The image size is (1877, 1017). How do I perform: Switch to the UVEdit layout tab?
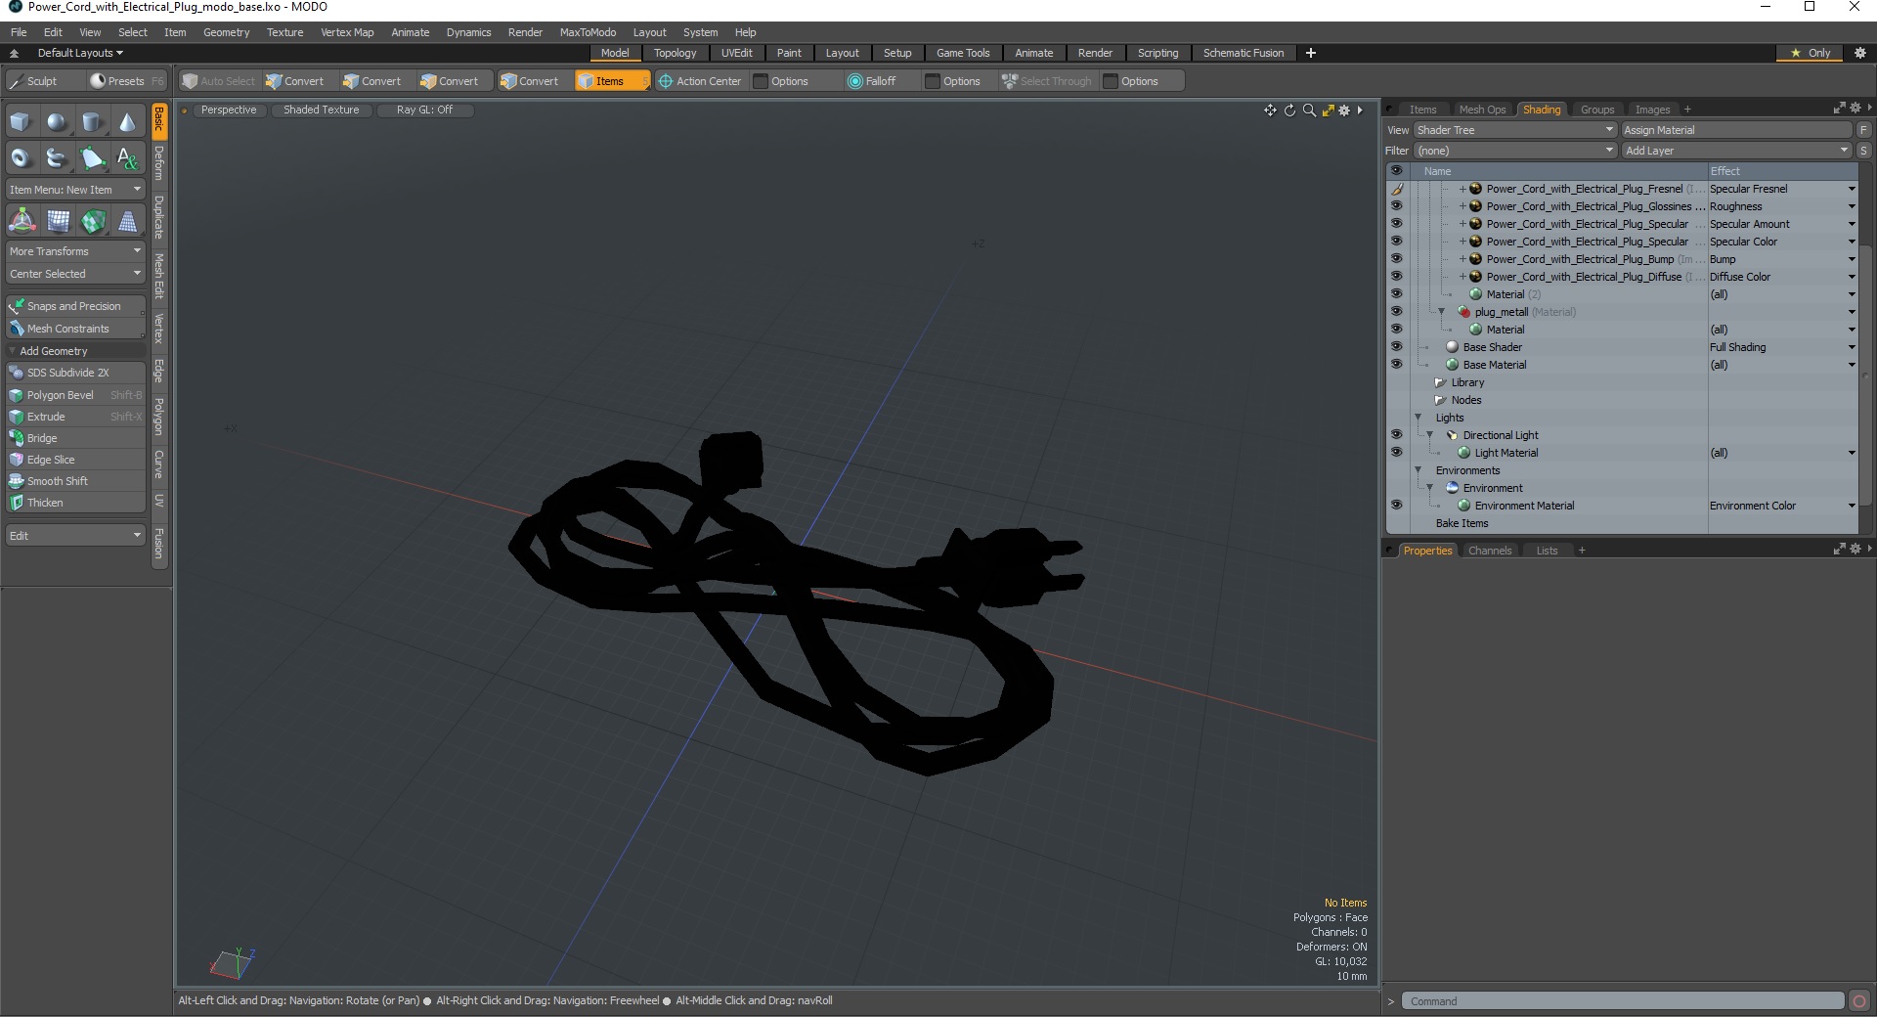[x=736, y=53]
